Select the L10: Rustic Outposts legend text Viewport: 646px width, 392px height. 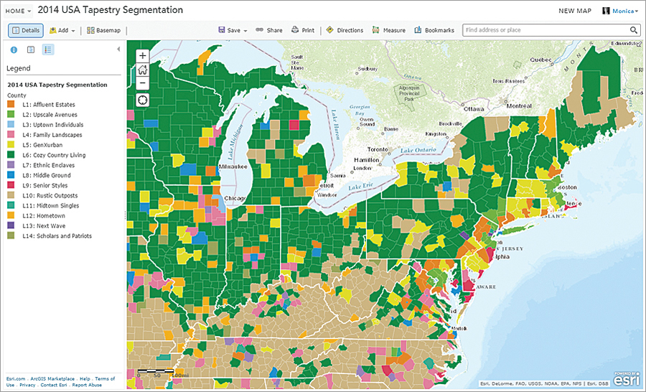[50, 195]
